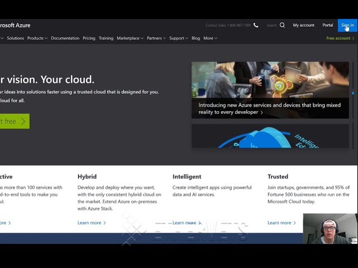Click the search magnifier icon
The image size is (358, 268).
coord(282,25)
